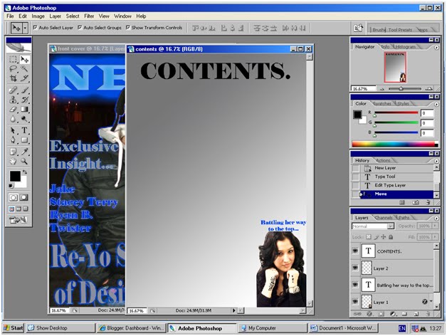Switch to the Swatches tab
447x336 pixels.
pyautogui.click(x=382, y=103)
